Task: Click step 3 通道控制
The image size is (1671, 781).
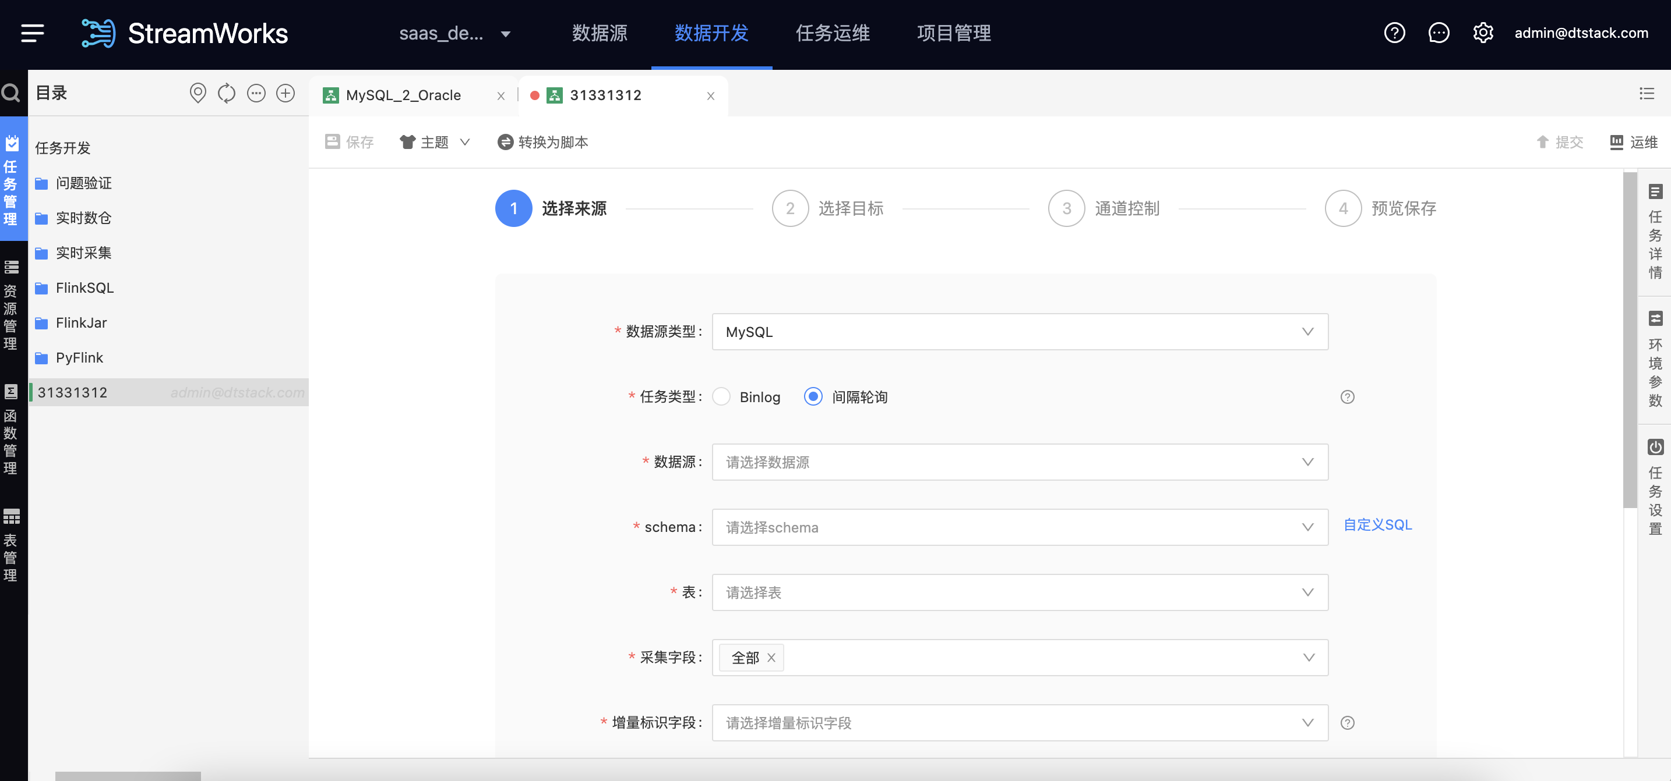Action: point(1104,209)
